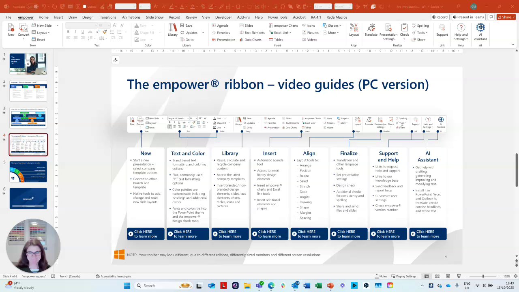Toggle Italic formatting in Text group
Viewport: 519px width, 292px height.
[x=75, y=32]
